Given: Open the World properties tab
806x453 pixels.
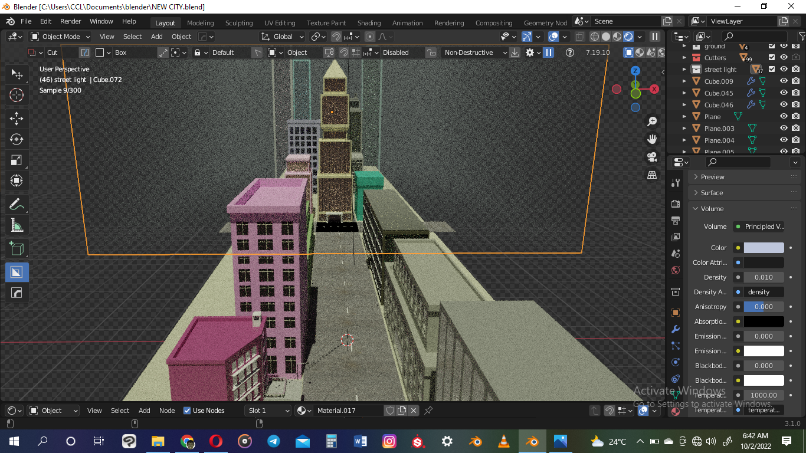Looking at the screenshot, I should coord(676,270).
